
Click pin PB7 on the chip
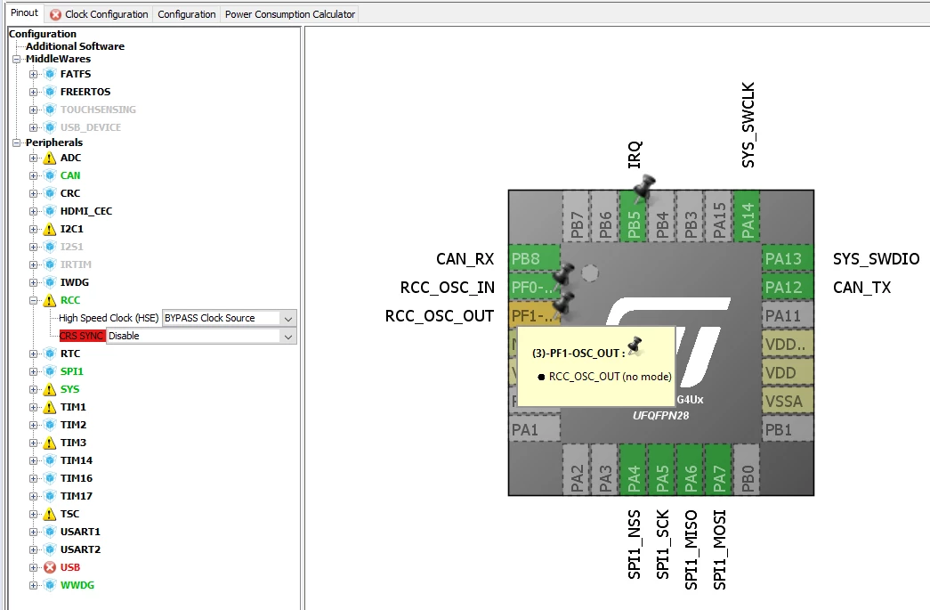(576, 216)
